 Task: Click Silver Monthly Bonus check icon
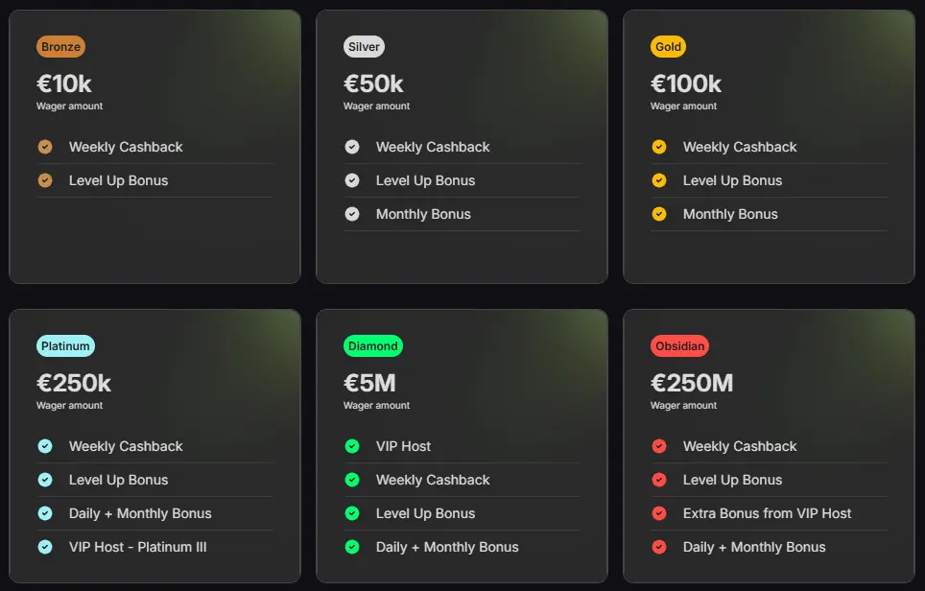352,214
